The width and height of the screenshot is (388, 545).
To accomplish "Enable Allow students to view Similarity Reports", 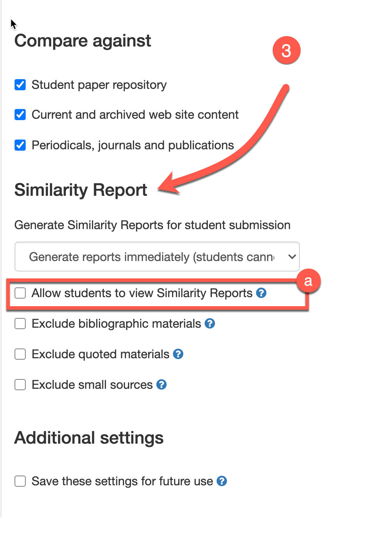I will (x=20, y=293).
